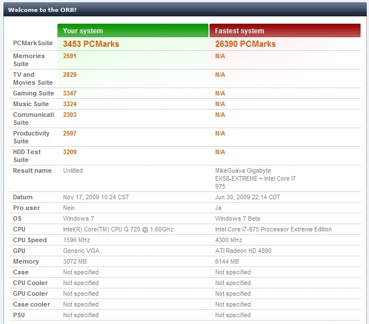Click the 'Case cooler' row label
Viewport: 369px width, 324px height.
(32, 304)
